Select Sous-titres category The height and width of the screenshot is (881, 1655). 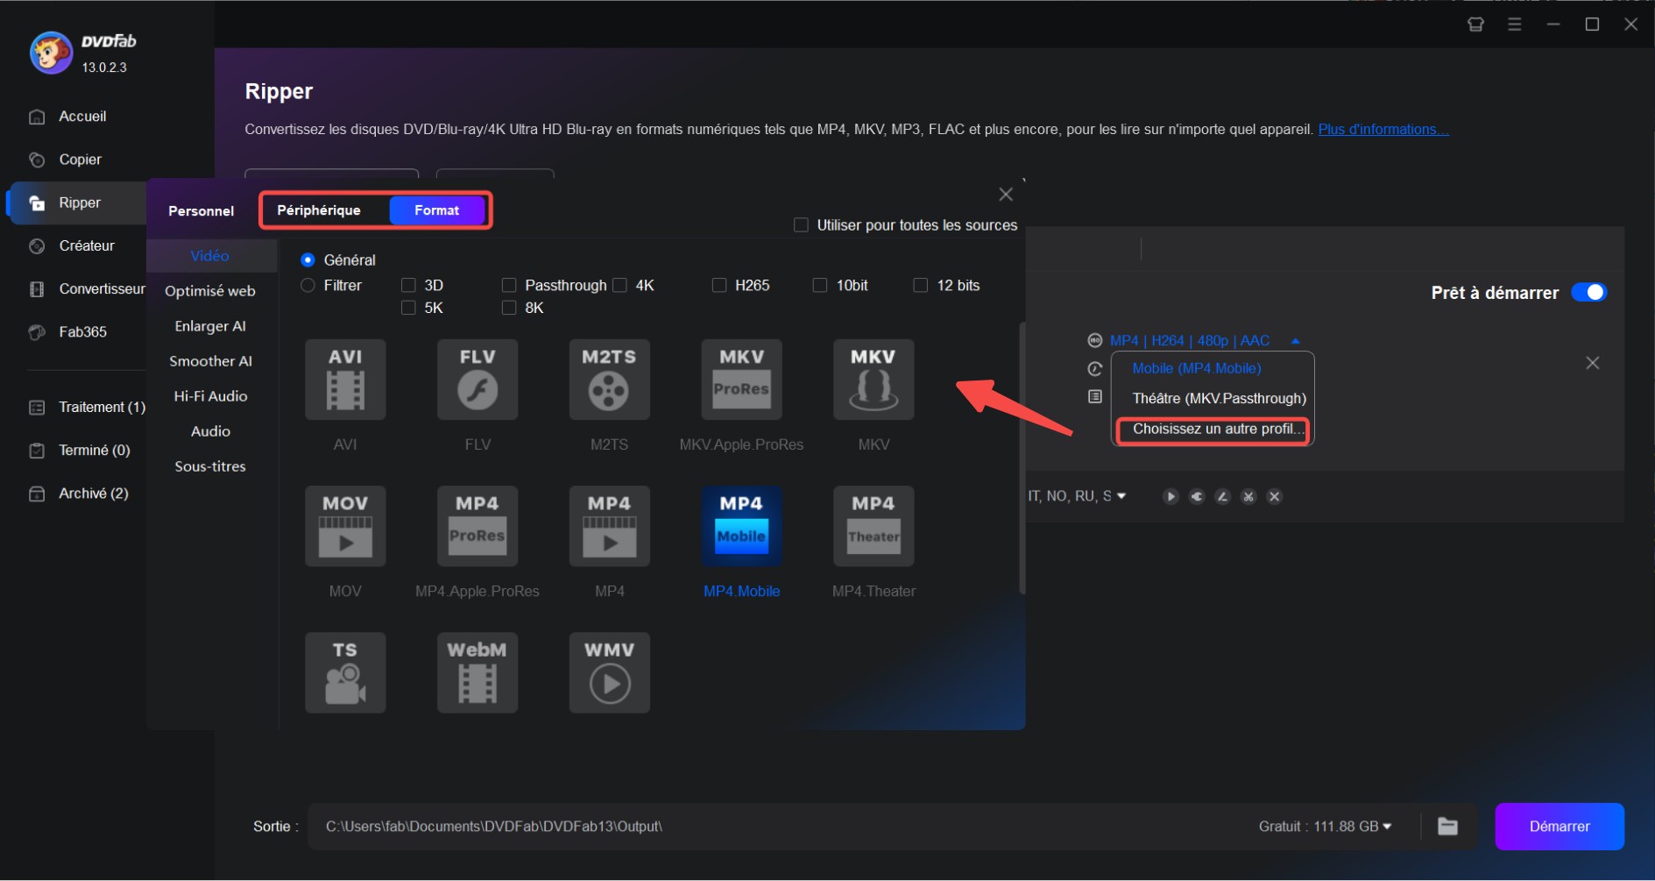point(210,466)
